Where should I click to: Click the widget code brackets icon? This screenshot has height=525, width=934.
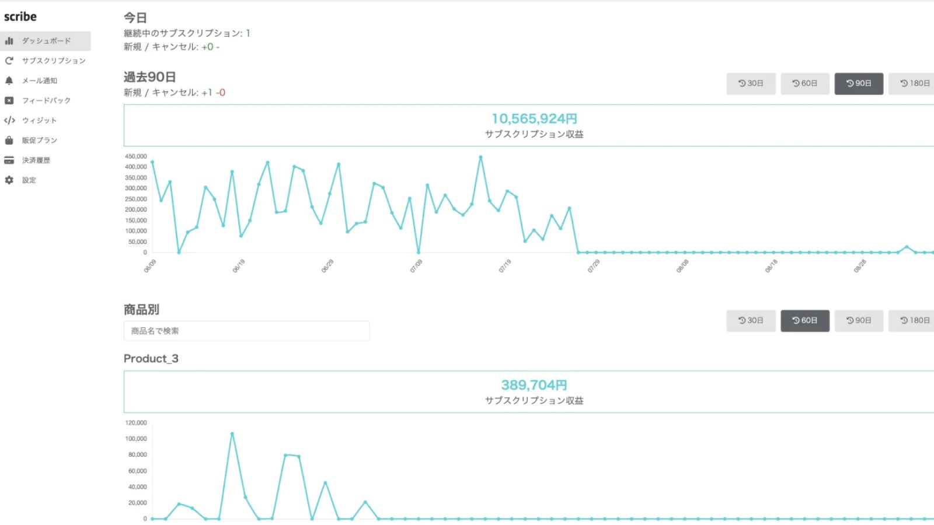coord(9,120)
